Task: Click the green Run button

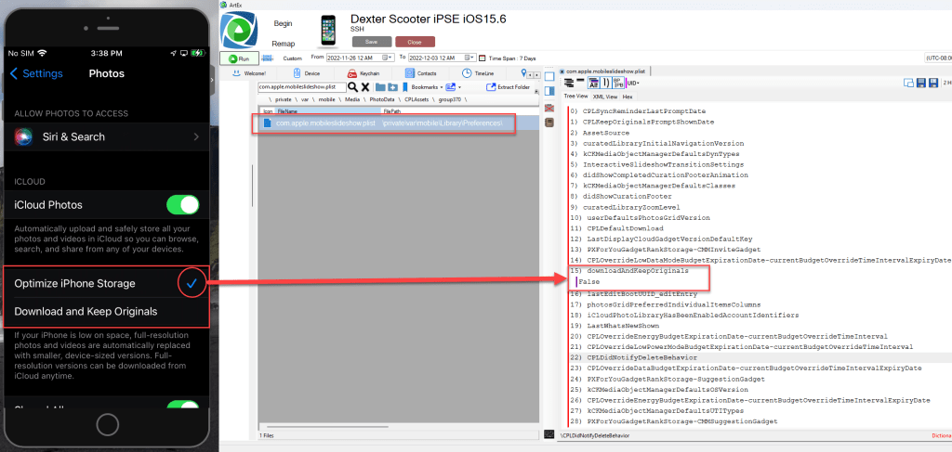Action: point(239,58)
